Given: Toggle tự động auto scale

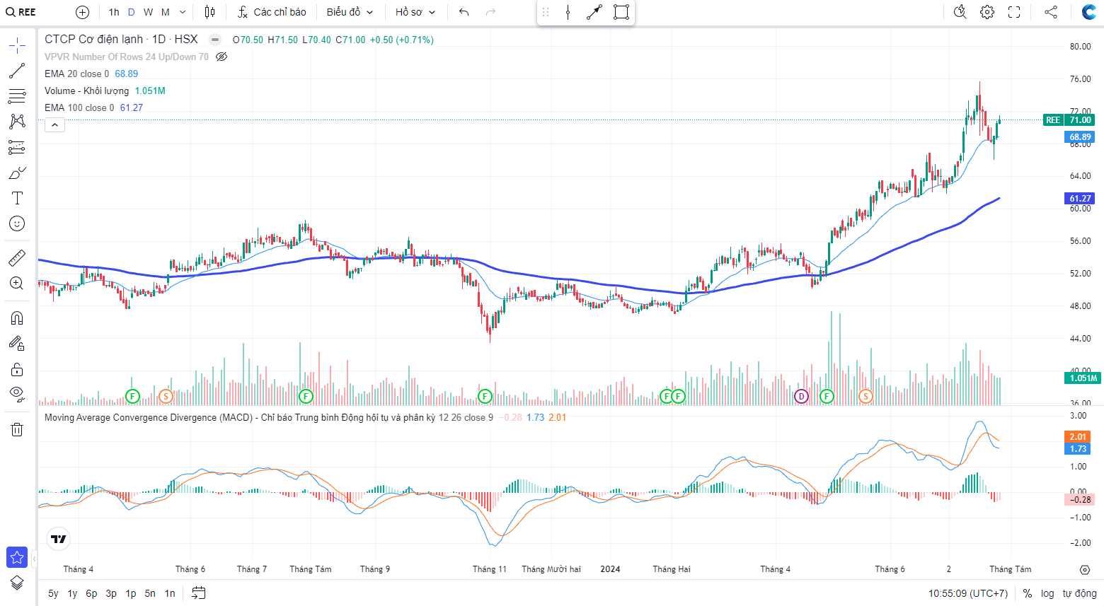Looking at the screenshot, I should (x=1079, y=593).
